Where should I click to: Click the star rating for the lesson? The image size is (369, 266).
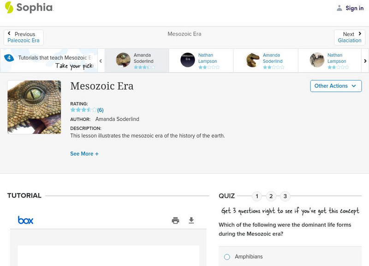pyautogui.click(x=83, y=110)
